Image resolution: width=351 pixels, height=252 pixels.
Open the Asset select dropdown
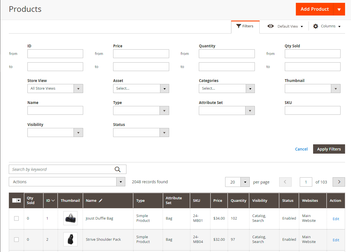[141, 89]
